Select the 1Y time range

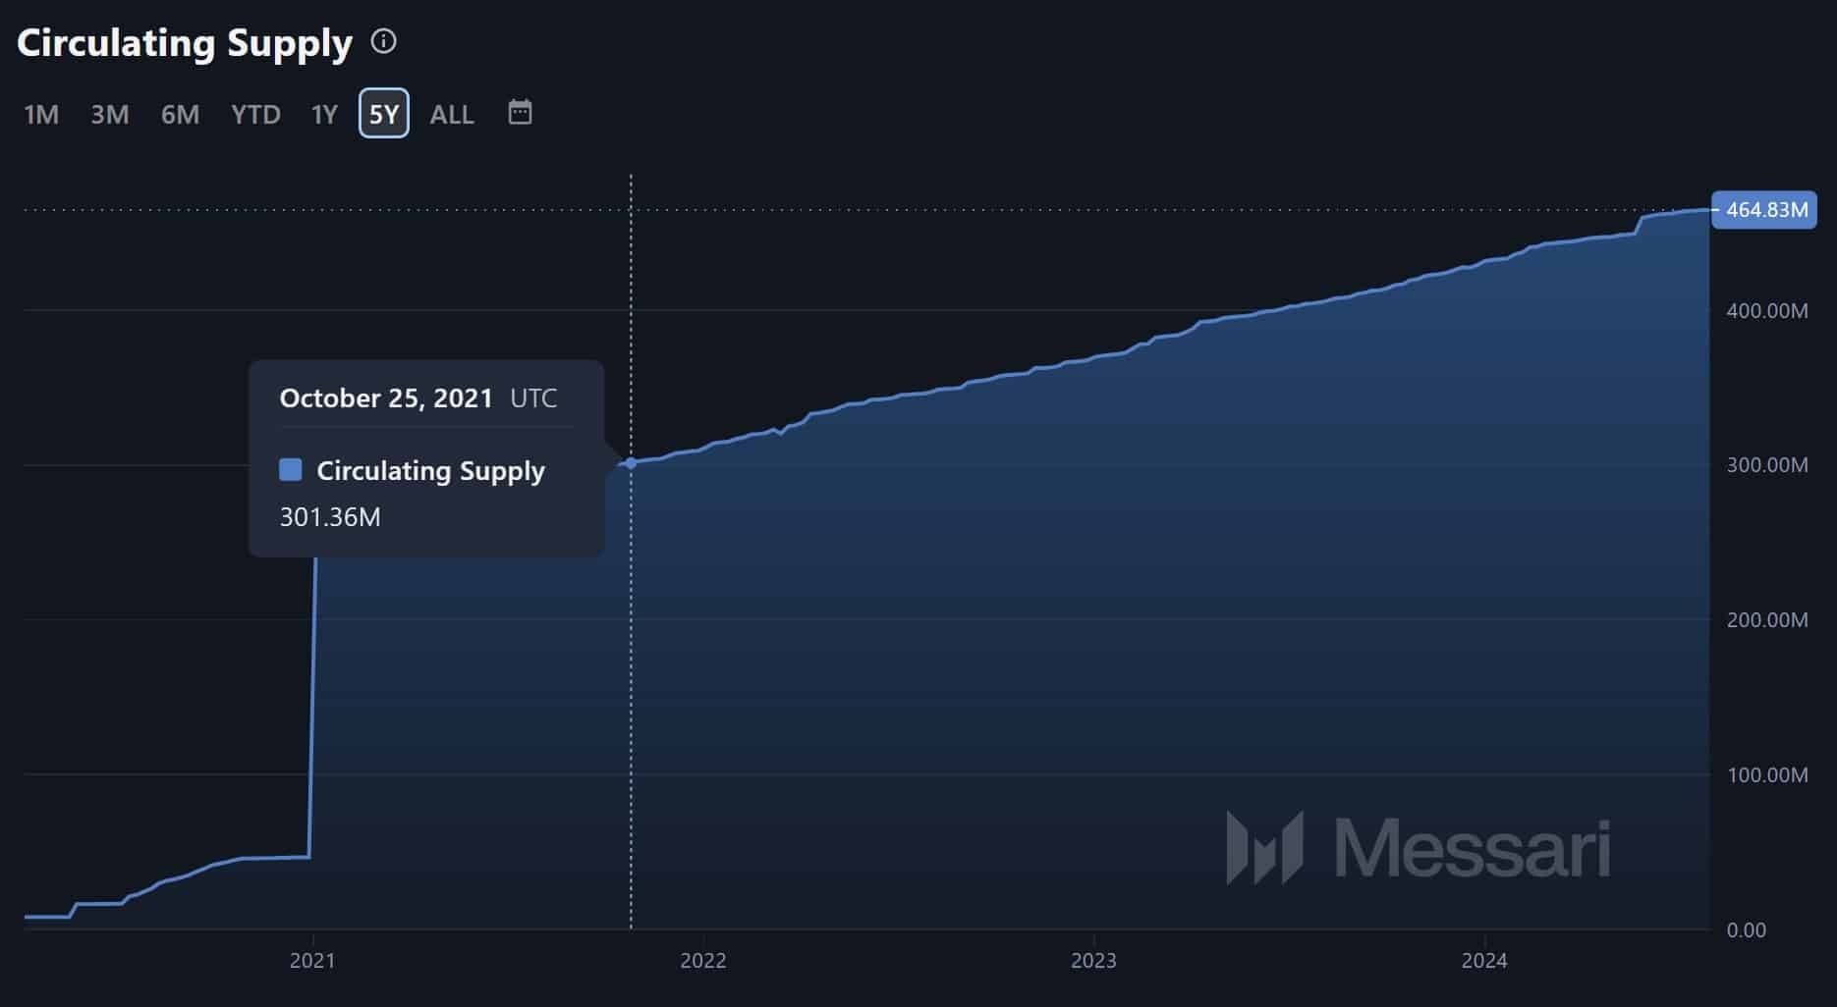point(324,114)
